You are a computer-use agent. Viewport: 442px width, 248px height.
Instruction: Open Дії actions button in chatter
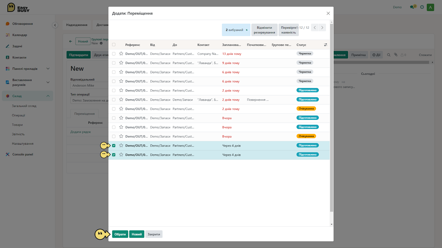(x=376, y=55)
